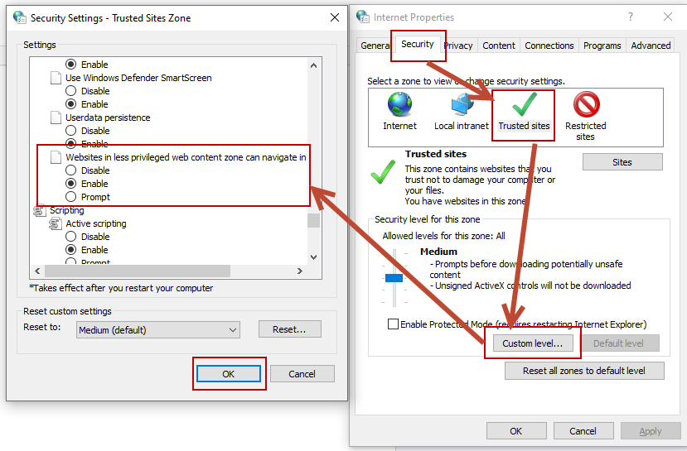Open the Sites button

[x=622, y=162]
